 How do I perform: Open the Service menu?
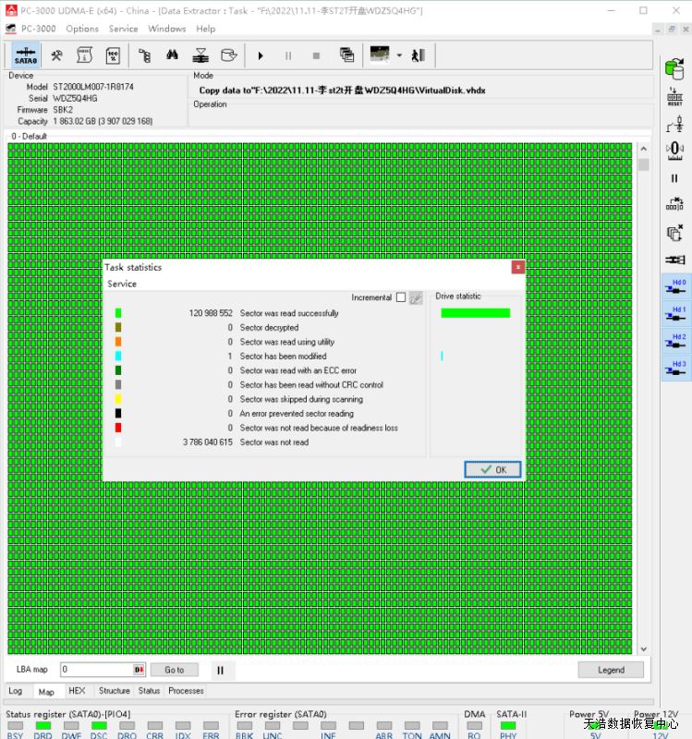pos(123,29)
